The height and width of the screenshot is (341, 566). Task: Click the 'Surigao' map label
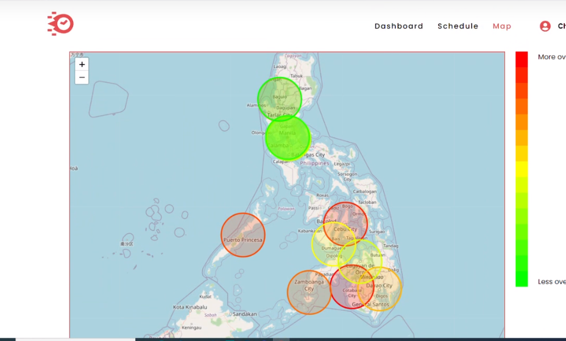(377, 231)
